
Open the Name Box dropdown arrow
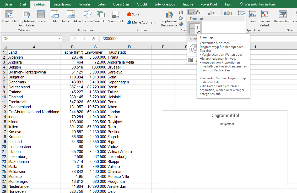coord(60,39)
